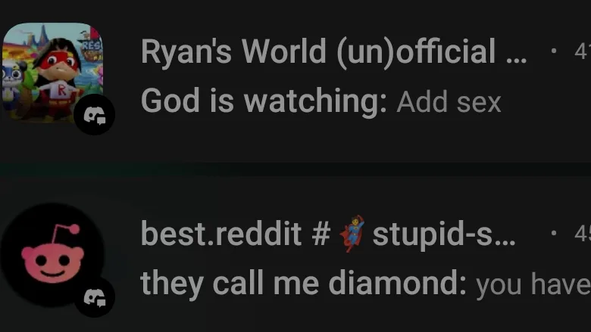This screenshot has width=591, height=332.
Task: Click sender name God is watching
Action: (264, 101)
